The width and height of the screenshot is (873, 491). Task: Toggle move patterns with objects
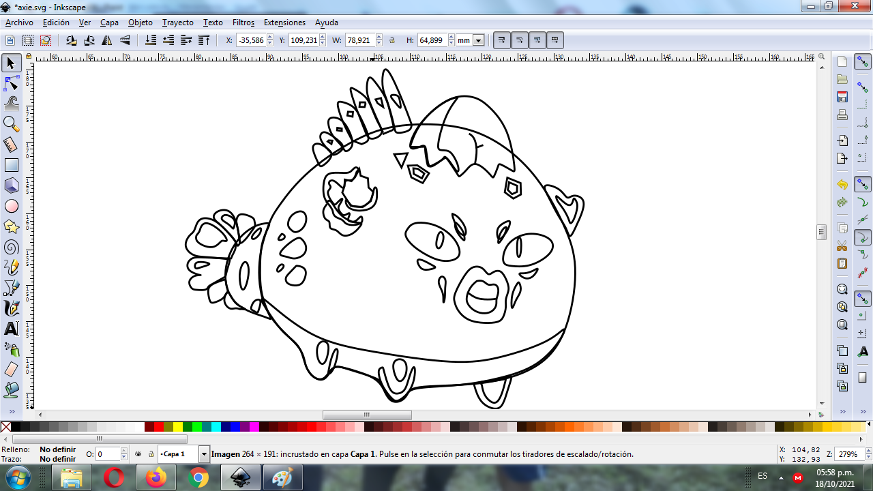(x=555, y=40)
